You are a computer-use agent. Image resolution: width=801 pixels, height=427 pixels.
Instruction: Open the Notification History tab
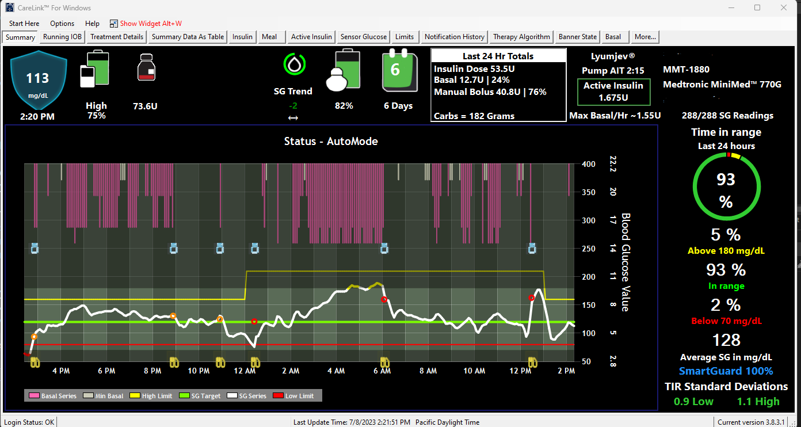tap(455, 37)
